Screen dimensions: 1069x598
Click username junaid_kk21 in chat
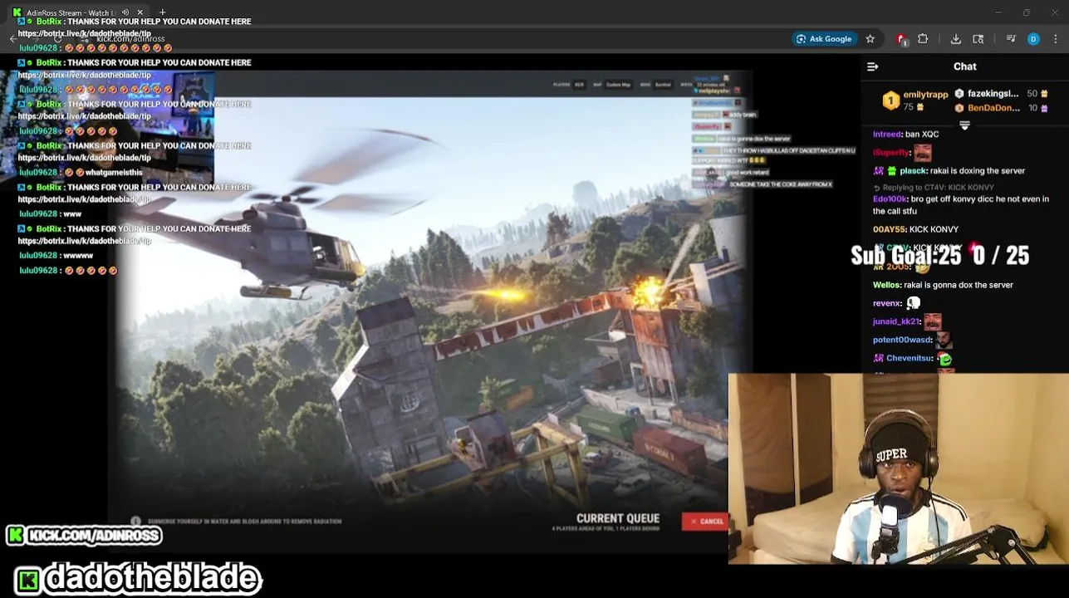tap(896, 321)
